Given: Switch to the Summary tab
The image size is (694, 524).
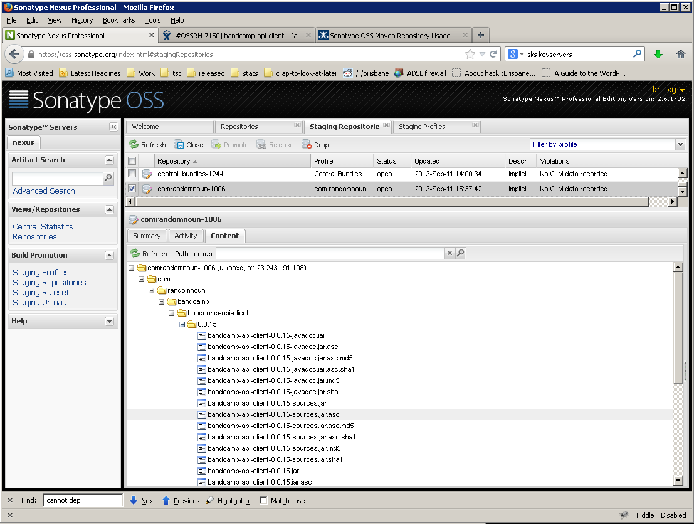Looking at the screenshot, I should click(x=147, y=236).
